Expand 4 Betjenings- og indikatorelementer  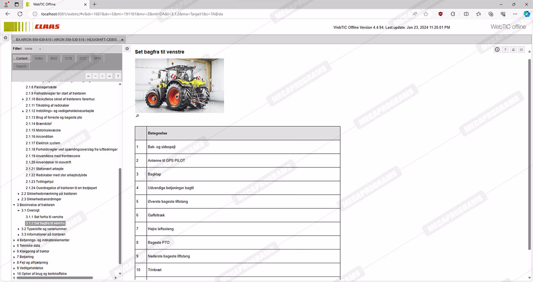click(x=14, y=240)
